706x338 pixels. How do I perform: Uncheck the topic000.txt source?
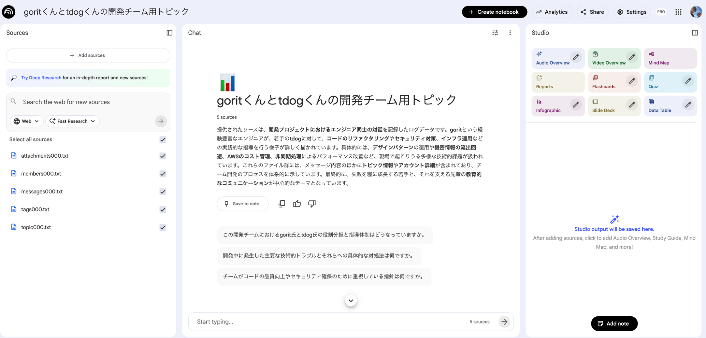pyautogui.click(x=163, y=227)
